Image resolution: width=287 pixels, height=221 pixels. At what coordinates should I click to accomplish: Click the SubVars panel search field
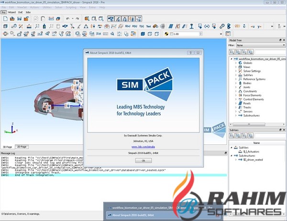click(x=270, y=136)
